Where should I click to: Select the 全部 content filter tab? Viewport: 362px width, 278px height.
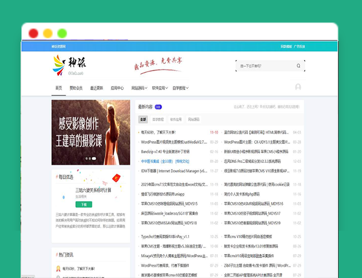[143, 120]
